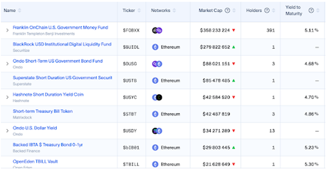Open the OpenEden TBILL Vault link

[35, 162]
